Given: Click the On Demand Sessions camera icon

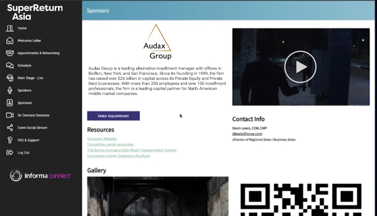Looking at the screenshot, I should pyautogui.click(x=10, y=115).
